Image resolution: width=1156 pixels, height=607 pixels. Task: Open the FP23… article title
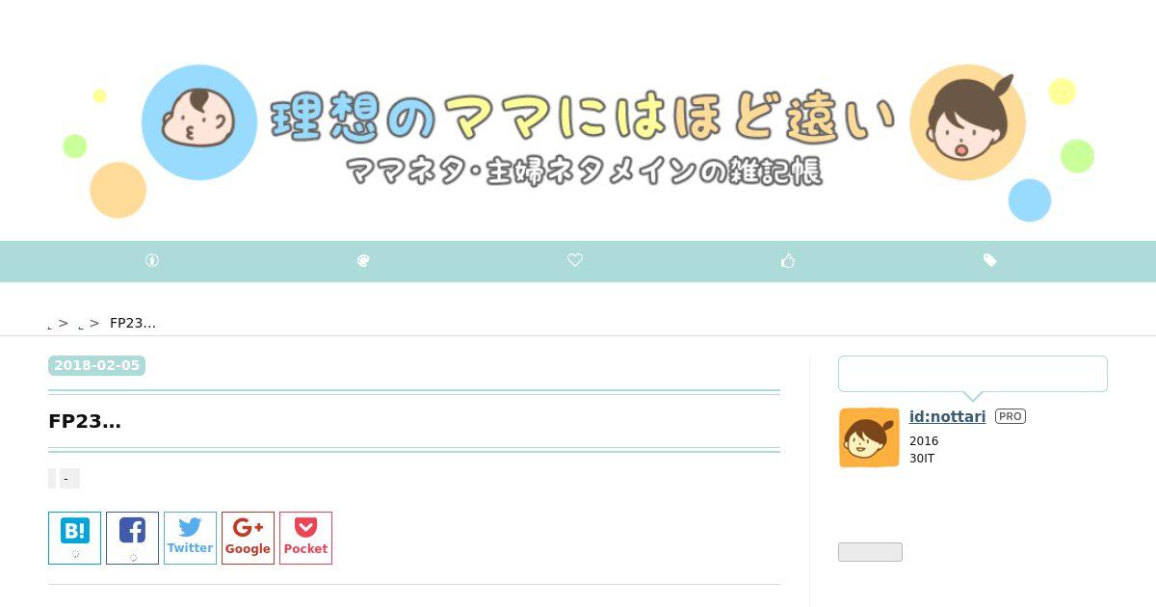click(x=85, y=421)
